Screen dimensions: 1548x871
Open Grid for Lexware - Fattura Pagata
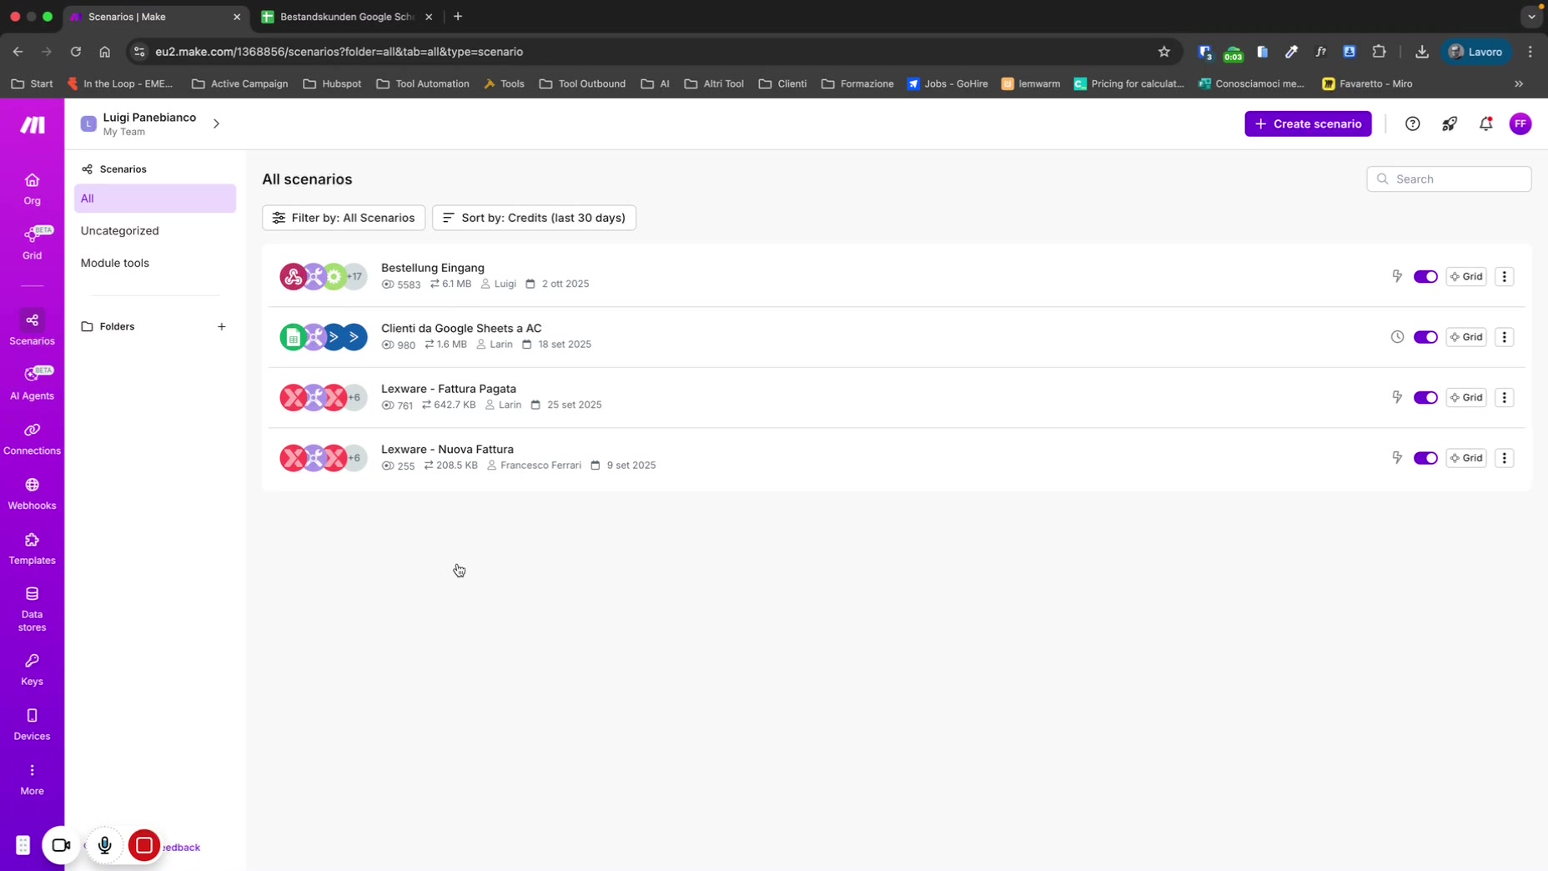[x=1465, y=398]
